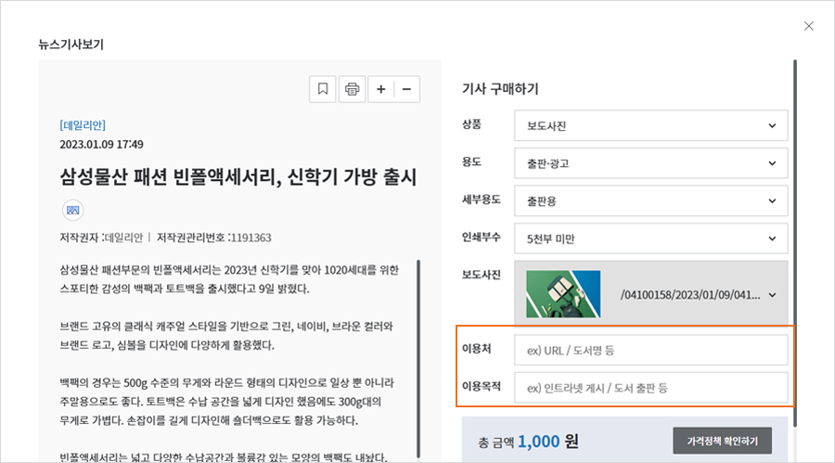Image resolution: width=835 pixels, height=463 pixels.
Task: Click 저작권자 :데일리안 text
Action: pos(101,238)
